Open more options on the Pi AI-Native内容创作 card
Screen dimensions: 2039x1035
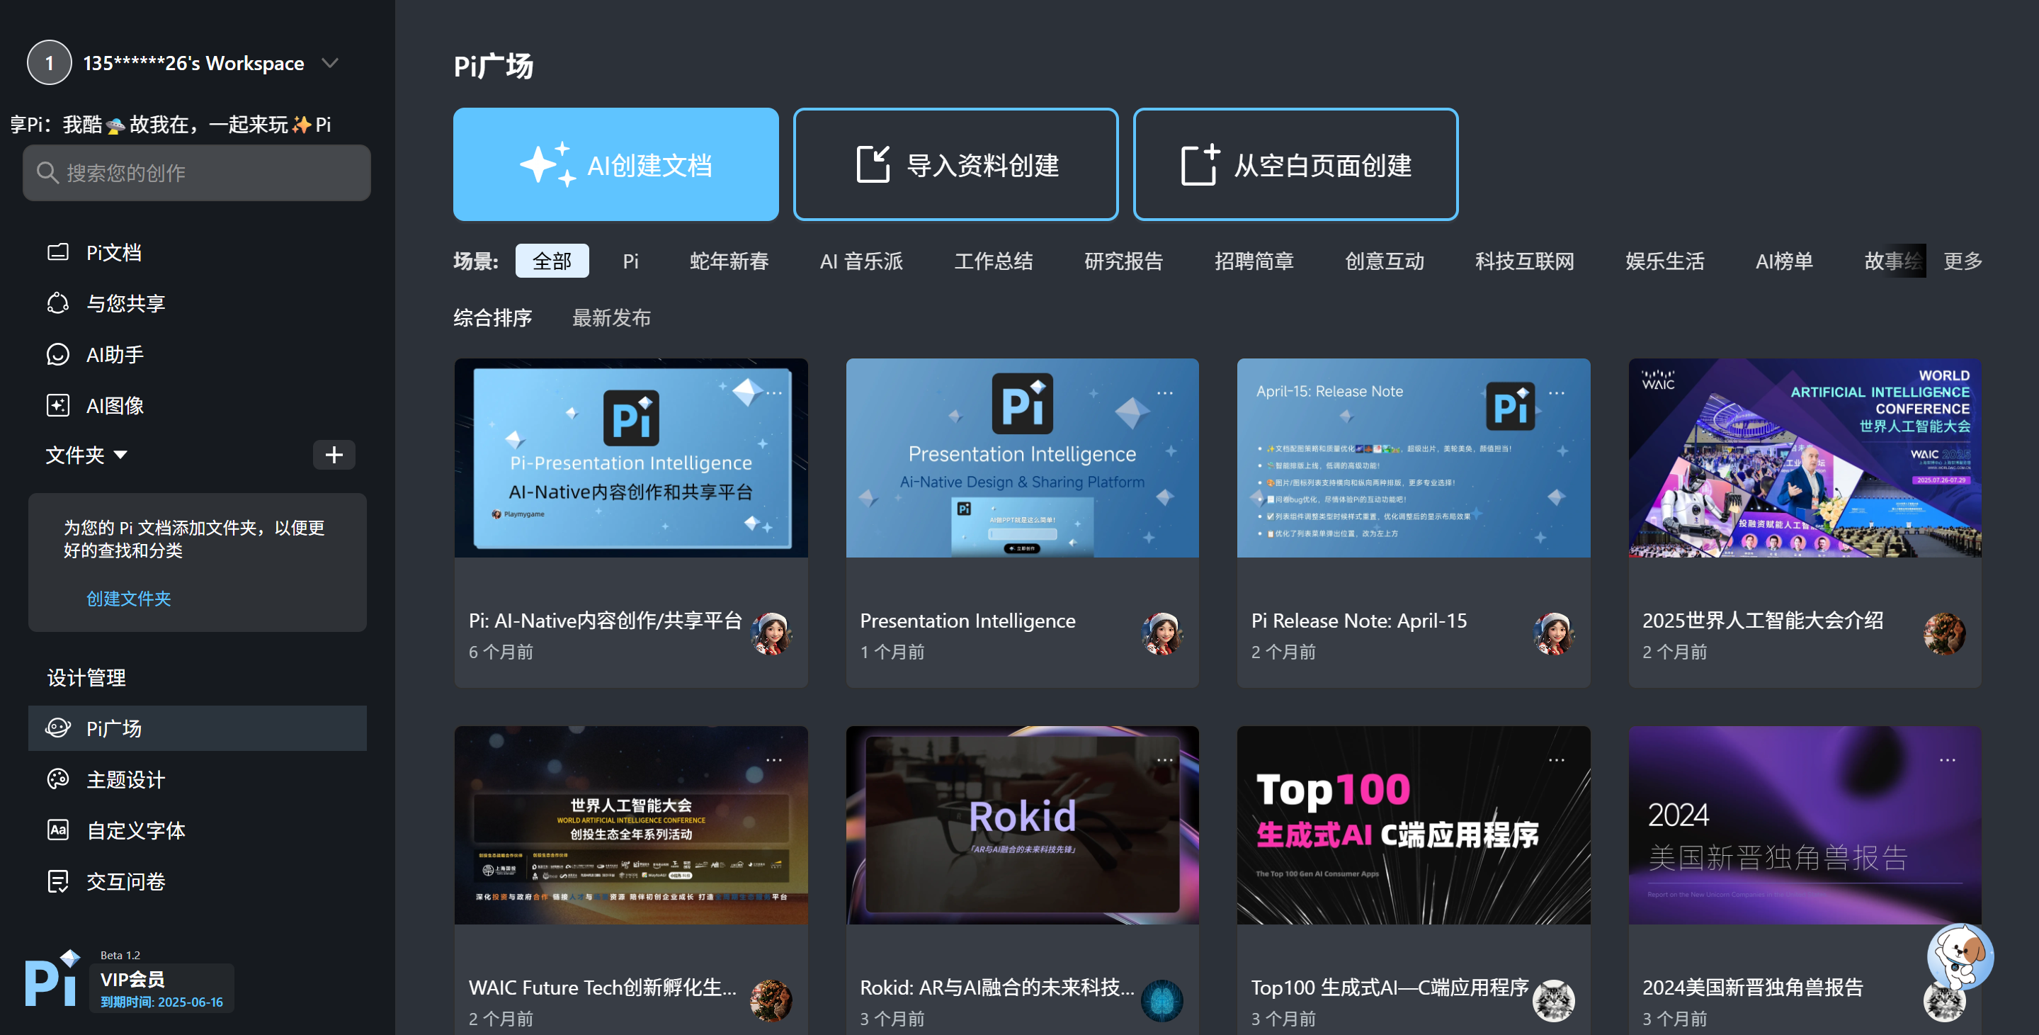[x=774, y=392]
